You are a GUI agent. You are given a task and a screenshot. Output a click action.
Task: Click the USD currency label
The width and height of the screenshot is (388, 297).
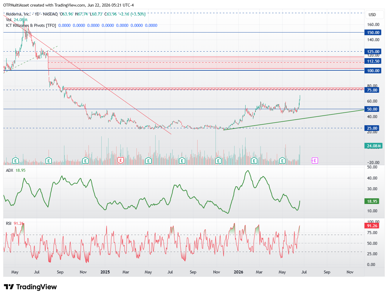tap(372, 15)
